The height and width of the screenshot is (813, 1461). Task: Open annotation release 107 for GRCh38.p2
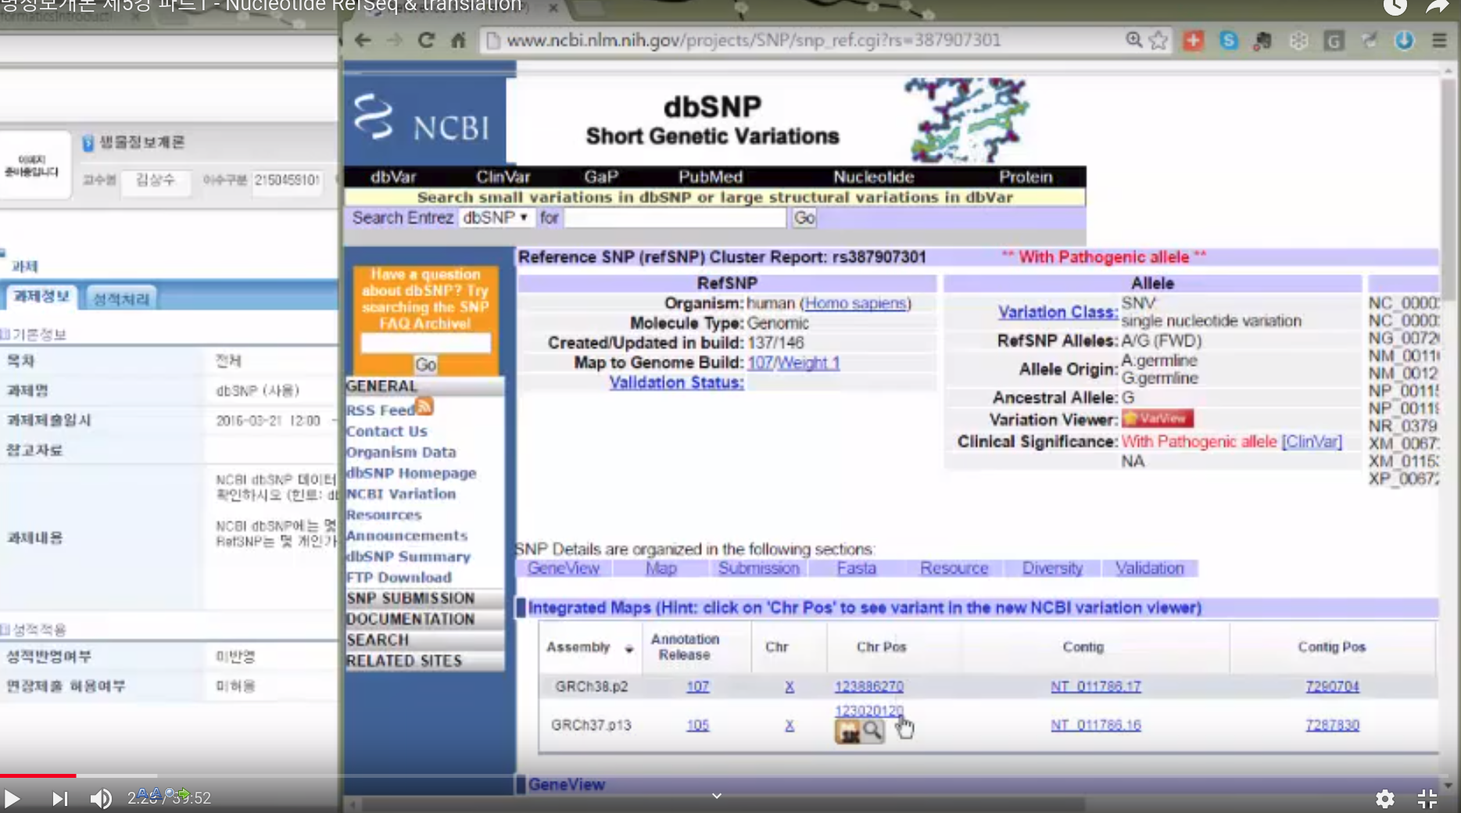(x=697, y=686)
